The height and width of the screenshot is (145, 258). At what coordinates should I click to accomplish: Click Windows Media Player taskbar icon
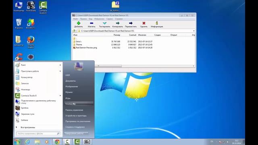47,142
